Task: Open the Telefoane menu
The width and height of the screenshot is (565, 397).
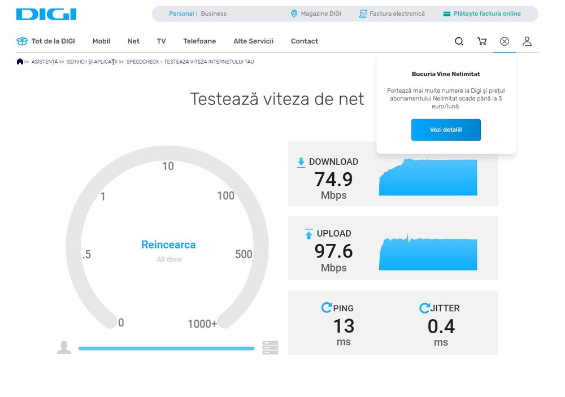Action: click(x=199, y=41)
